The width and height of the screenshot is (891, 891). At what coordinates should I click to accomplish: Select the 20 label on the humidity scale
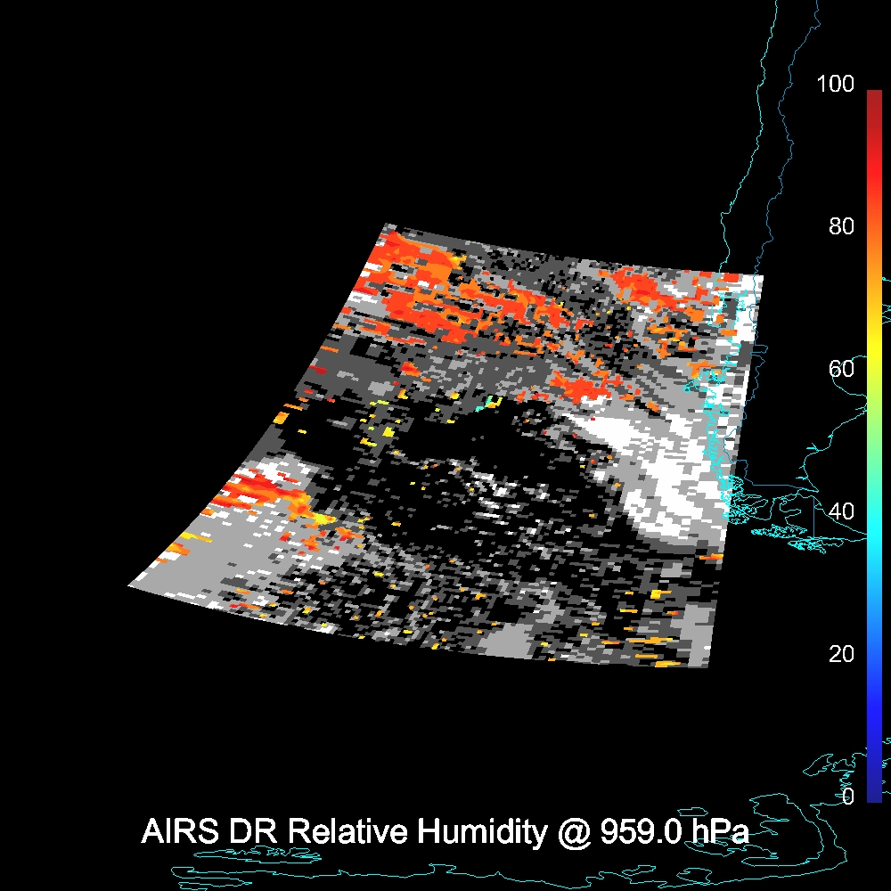(840, 654)
